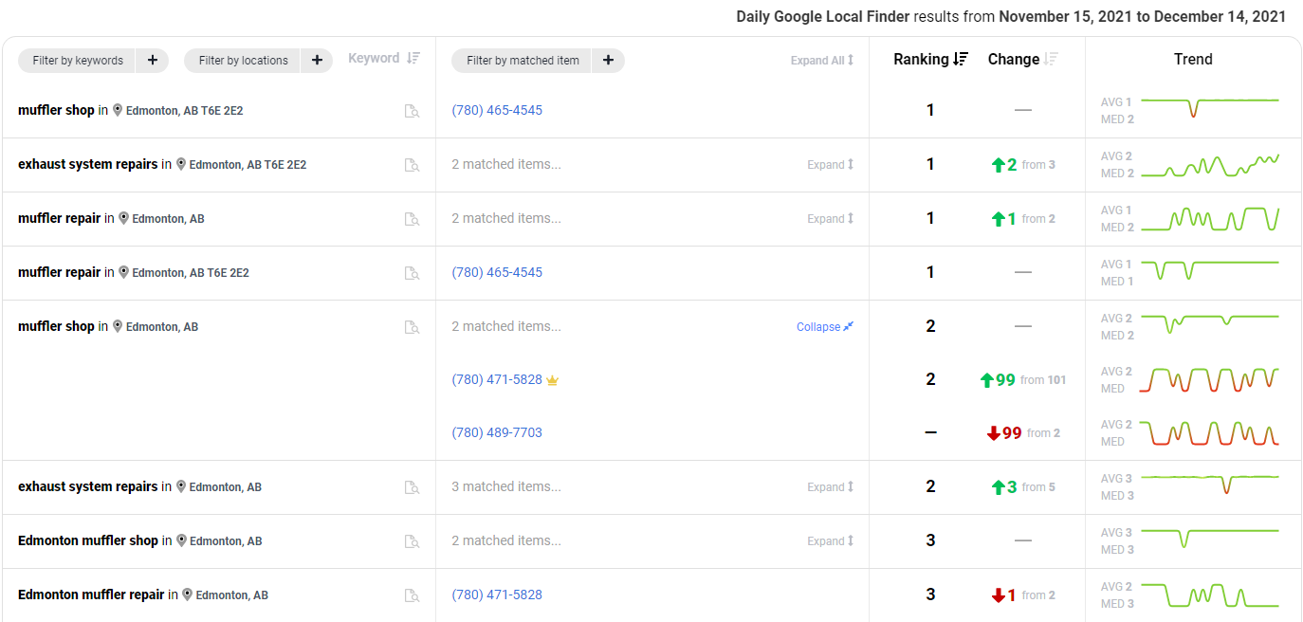Click Filter by matched item button
The width and height of the screenshot is (1303, 622).
[523, 61]
